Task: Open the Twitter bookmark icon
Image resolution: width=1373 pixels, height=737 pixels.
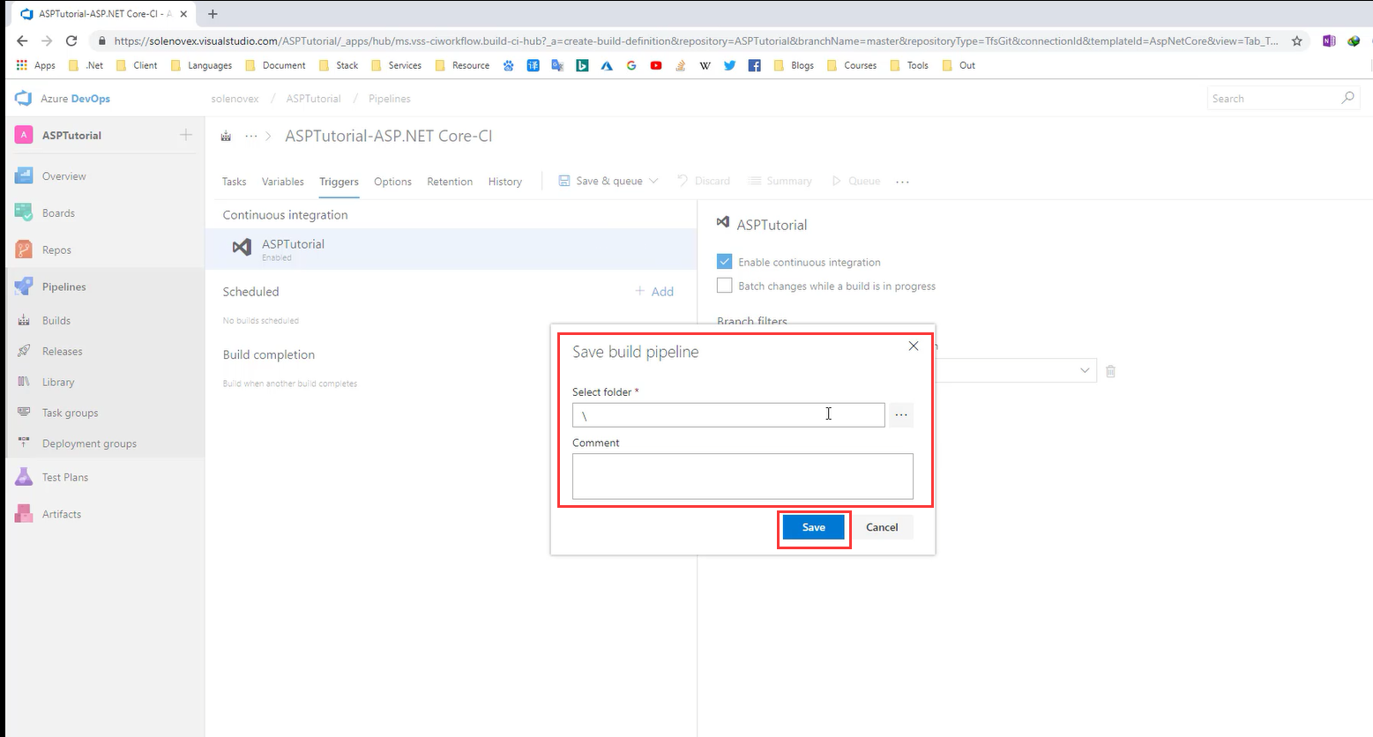Action: (729, 65)
